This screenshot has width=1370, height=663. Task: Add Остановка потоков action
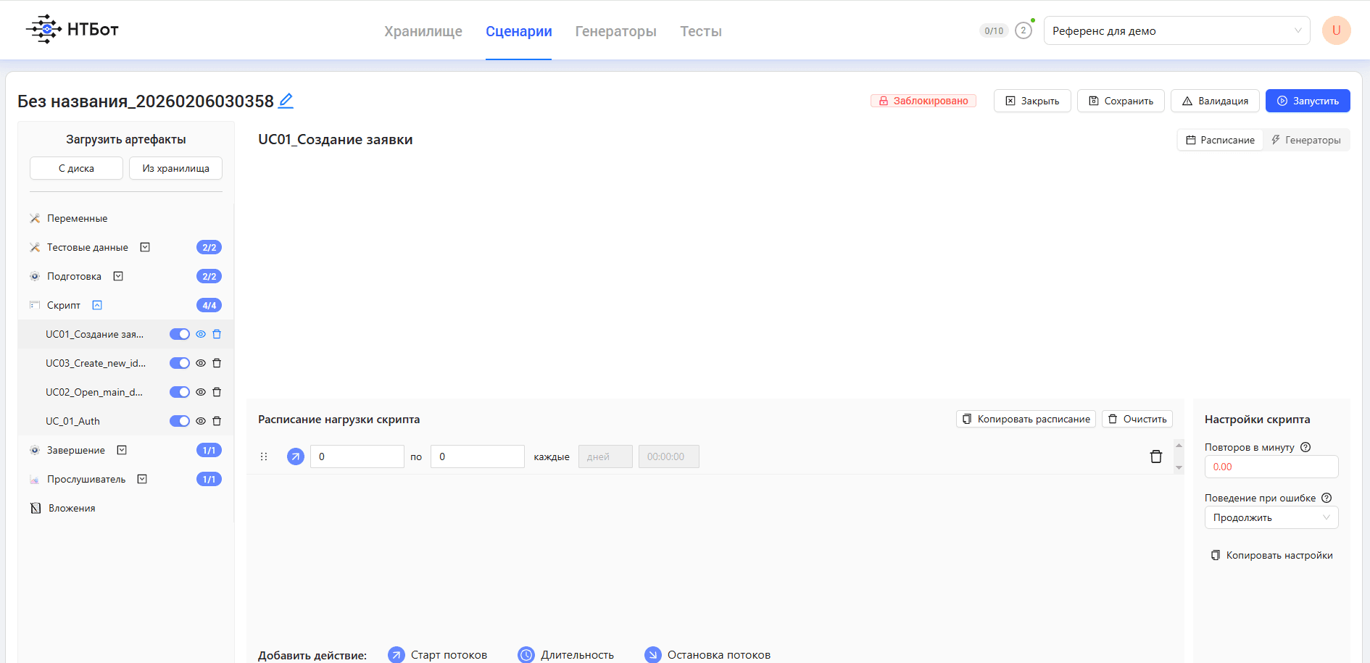pos(707,654)
